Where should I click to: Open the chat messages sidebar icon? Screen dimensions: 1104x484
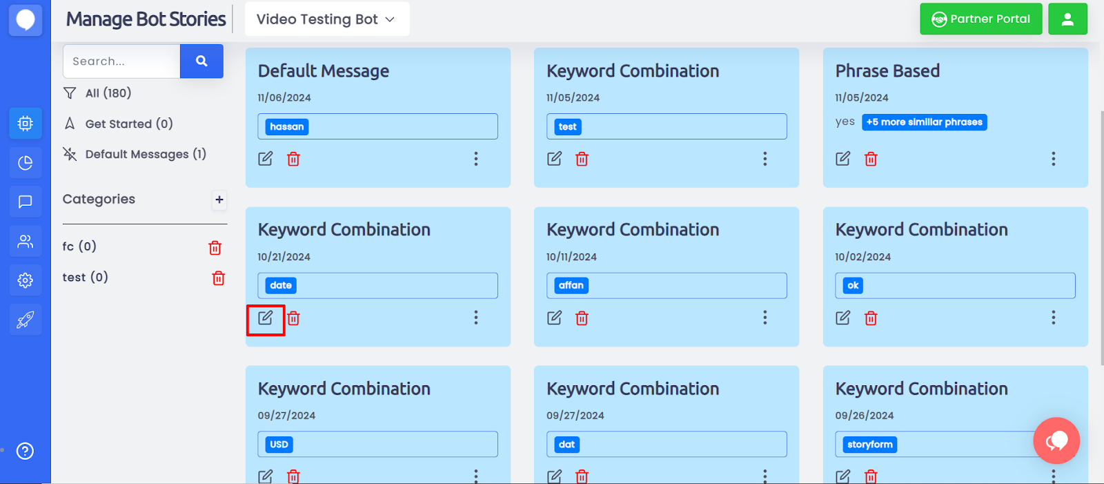click(x=26, y=202)
